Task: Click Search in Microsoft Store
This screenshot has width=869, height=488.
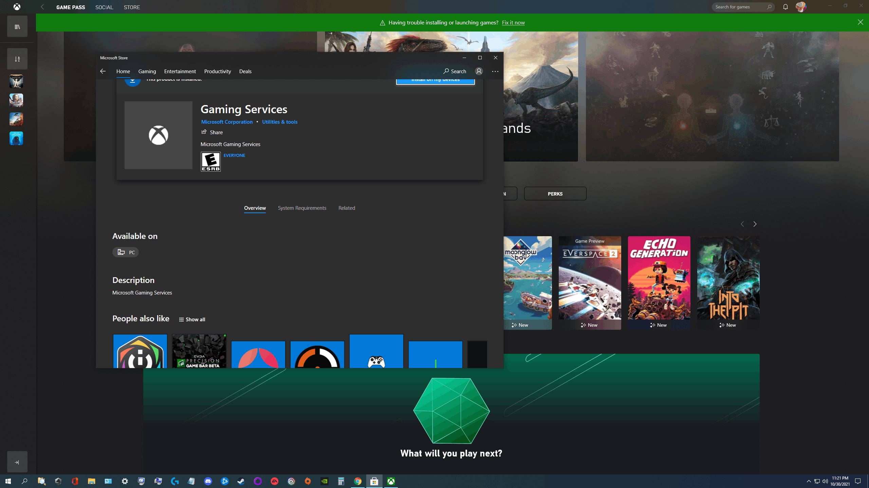Action: (x=455, y=71)
